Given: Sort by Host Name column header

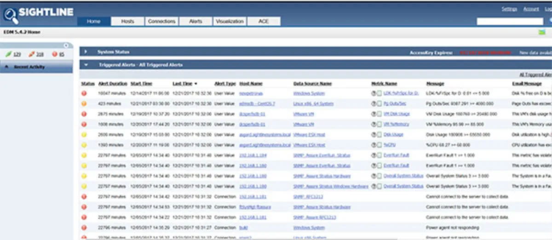Looking at the screenshot, I should click(x=251, y=84).
